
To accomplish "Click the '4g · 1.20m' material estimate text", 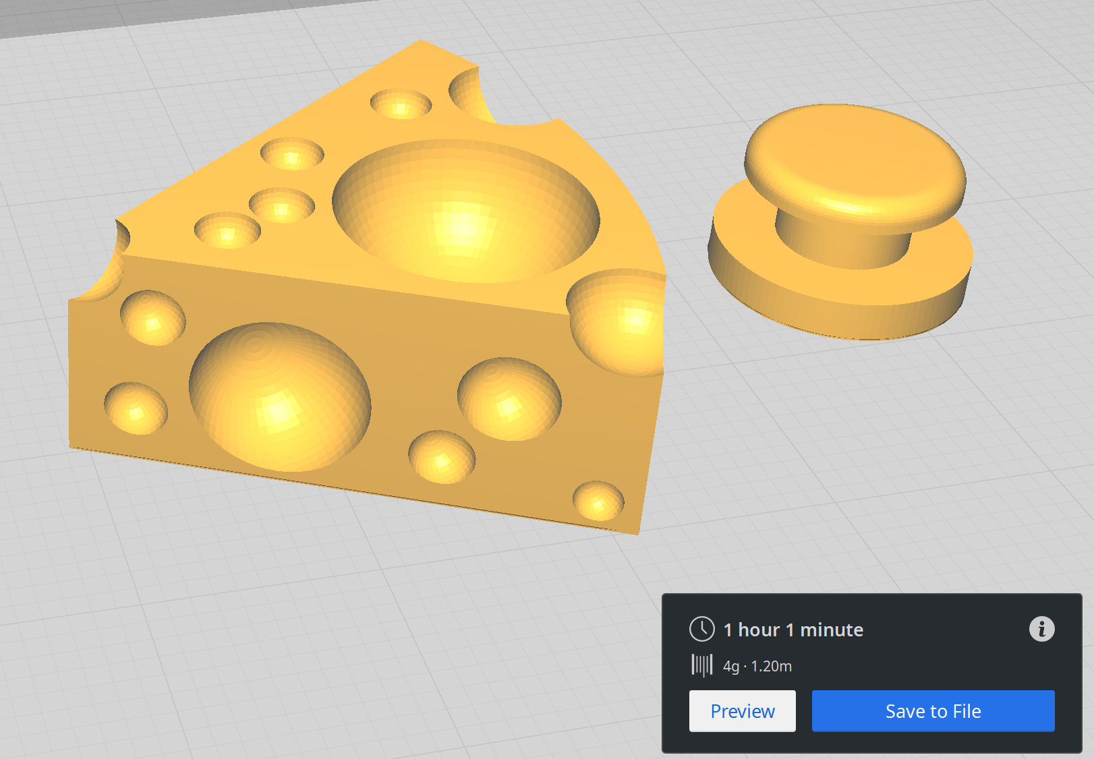I will click(756, 666).
